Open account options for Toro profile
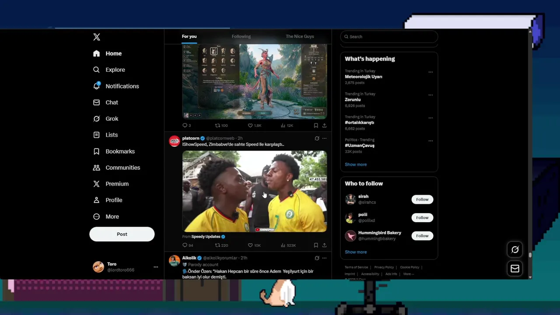 pos(156,267)
